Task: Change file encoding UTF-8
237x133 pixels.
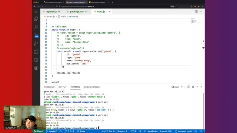Action: (x=133, y=131)
